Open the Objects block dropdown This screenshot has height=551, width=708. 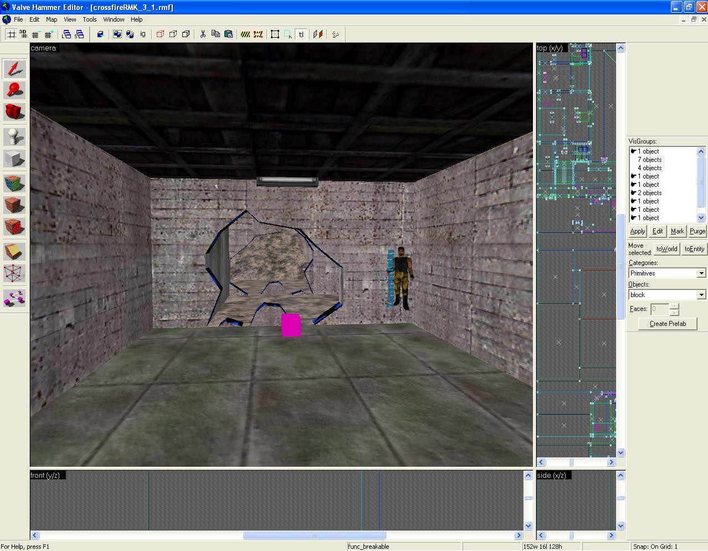667,295
